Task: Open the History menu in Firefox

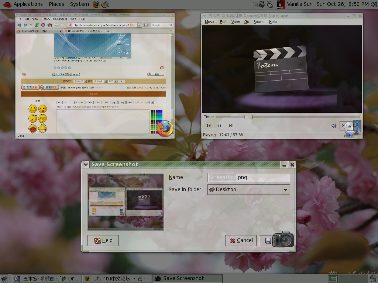Action: [45, 19]
